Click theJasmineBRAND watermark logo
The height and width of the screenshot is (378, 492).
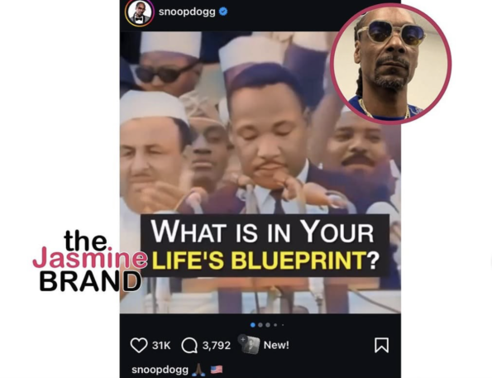pyautogui.click(x=89, y=261)
